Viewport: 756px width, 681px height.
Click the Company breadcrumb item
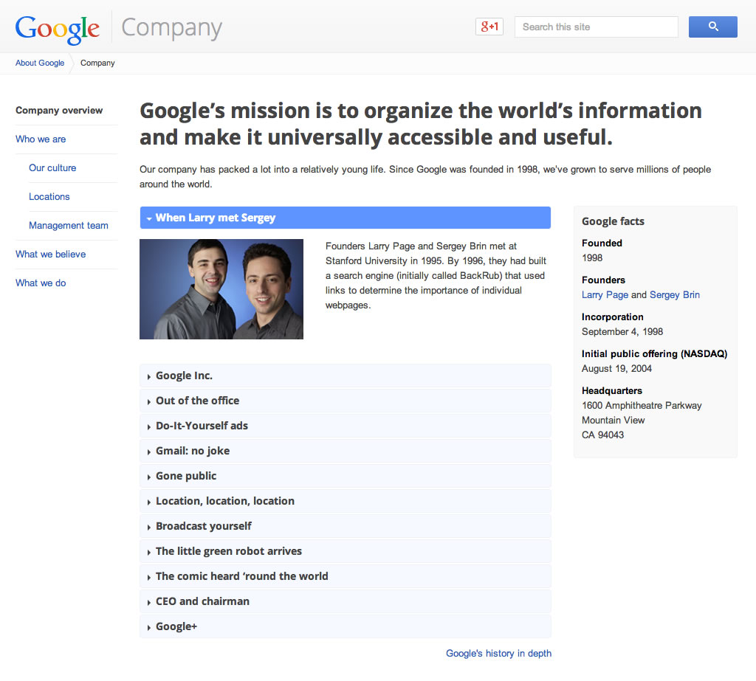(x=97, y=63)
